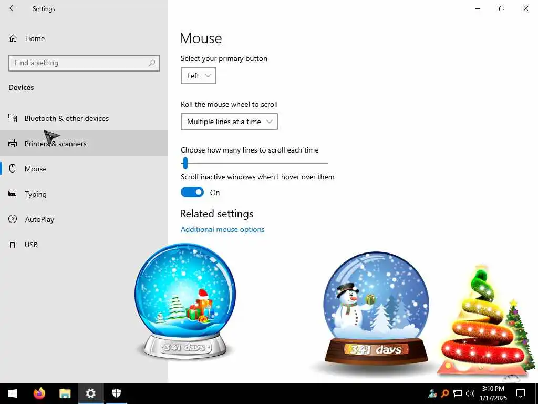Restore down the Settings window
Screen dimensions: 538x404
[502, 8]
